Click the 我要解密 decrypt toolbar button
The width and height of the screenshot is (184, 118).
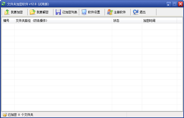click(40, 12)
